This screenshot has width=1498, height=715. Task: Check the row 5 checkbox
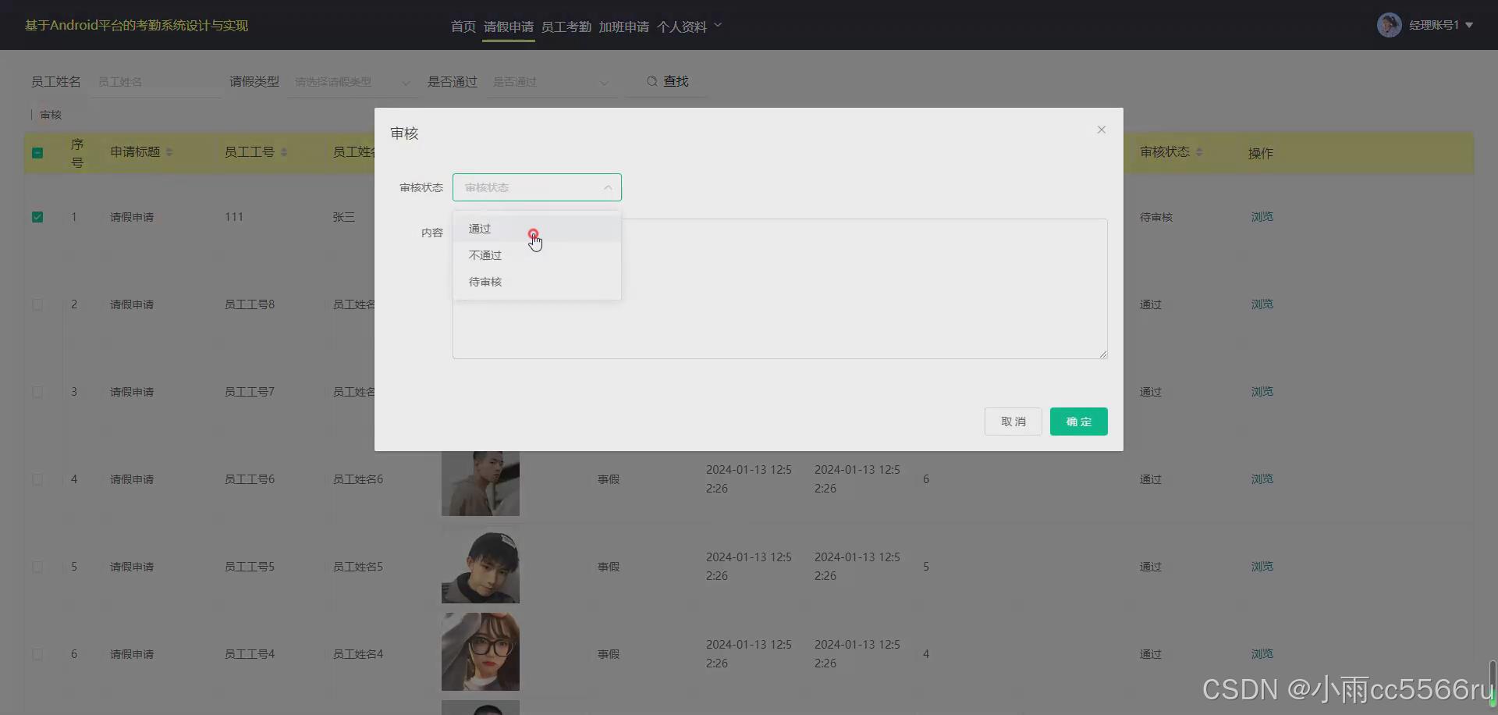[37, 567]
